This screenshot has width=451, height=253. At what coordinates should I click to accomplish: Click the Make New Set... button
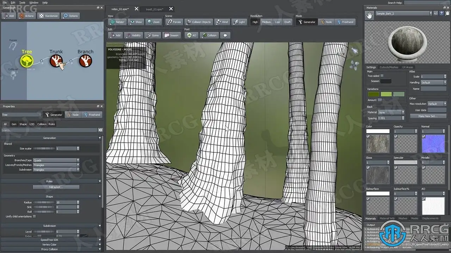[x=428, y=116]
